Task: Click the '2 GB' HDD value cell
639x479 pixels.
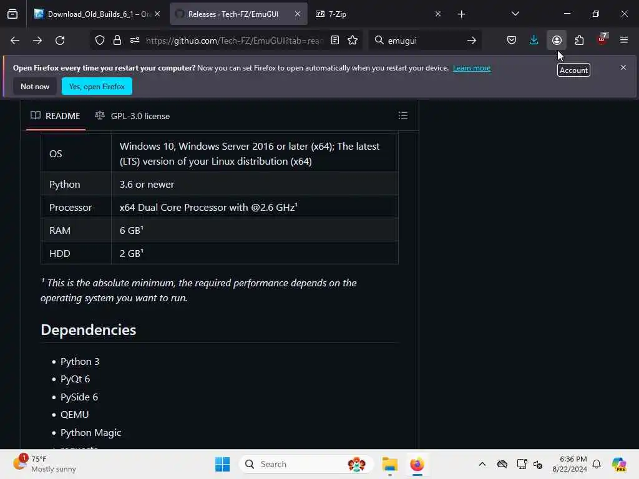Action: (x=255, y=253)
